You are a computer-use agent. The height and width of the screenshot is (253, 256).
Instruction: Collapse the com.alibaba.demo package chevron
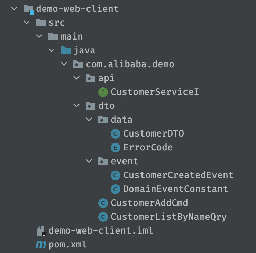(x=64, y=64)
